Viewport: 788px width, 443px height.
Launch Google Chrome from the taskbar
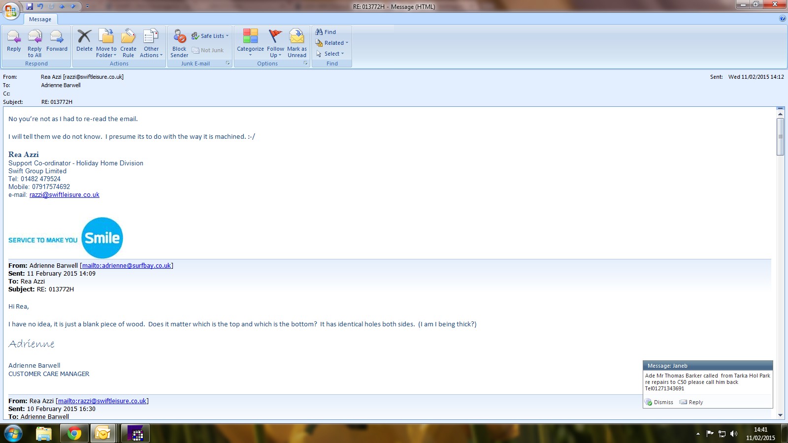pos(74,434)
